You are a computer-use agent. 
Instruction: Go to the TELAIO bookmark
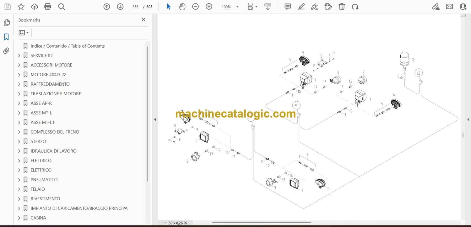click(38, 189)
